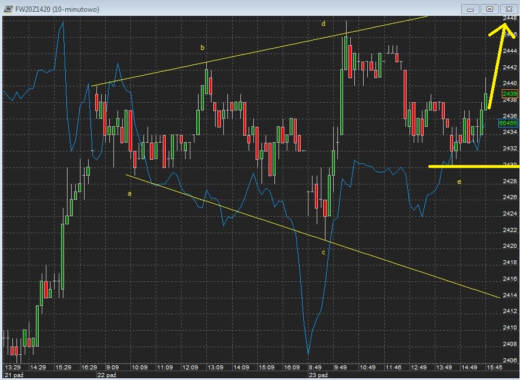The width and height of the screenshot is (520, 380).
Task: Click time axis label 15:29
Action: pyautogui.click(x=63, y=367)
